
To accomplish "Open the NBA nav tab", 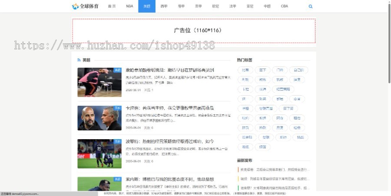I will pos(129,6).
